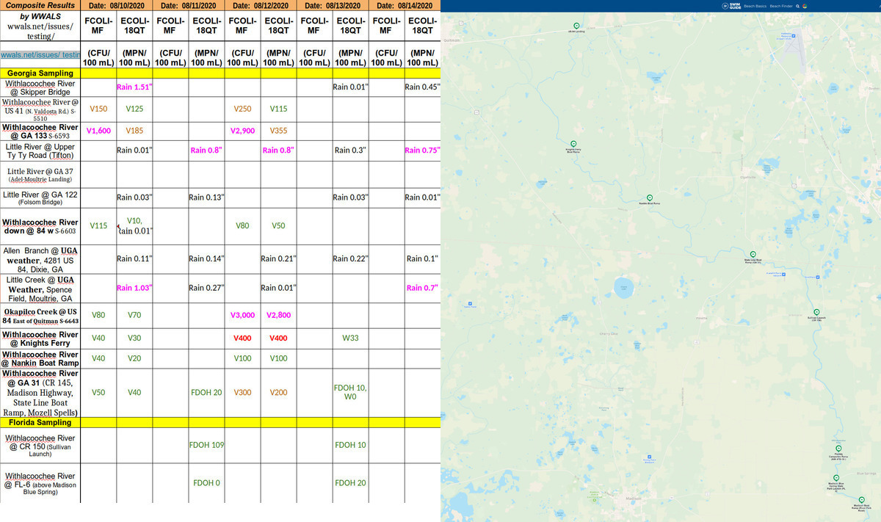Viewport: 881px width, 522px height.
Task: Open the search magnifier in Swim Guide header
Action: (797, 6)
